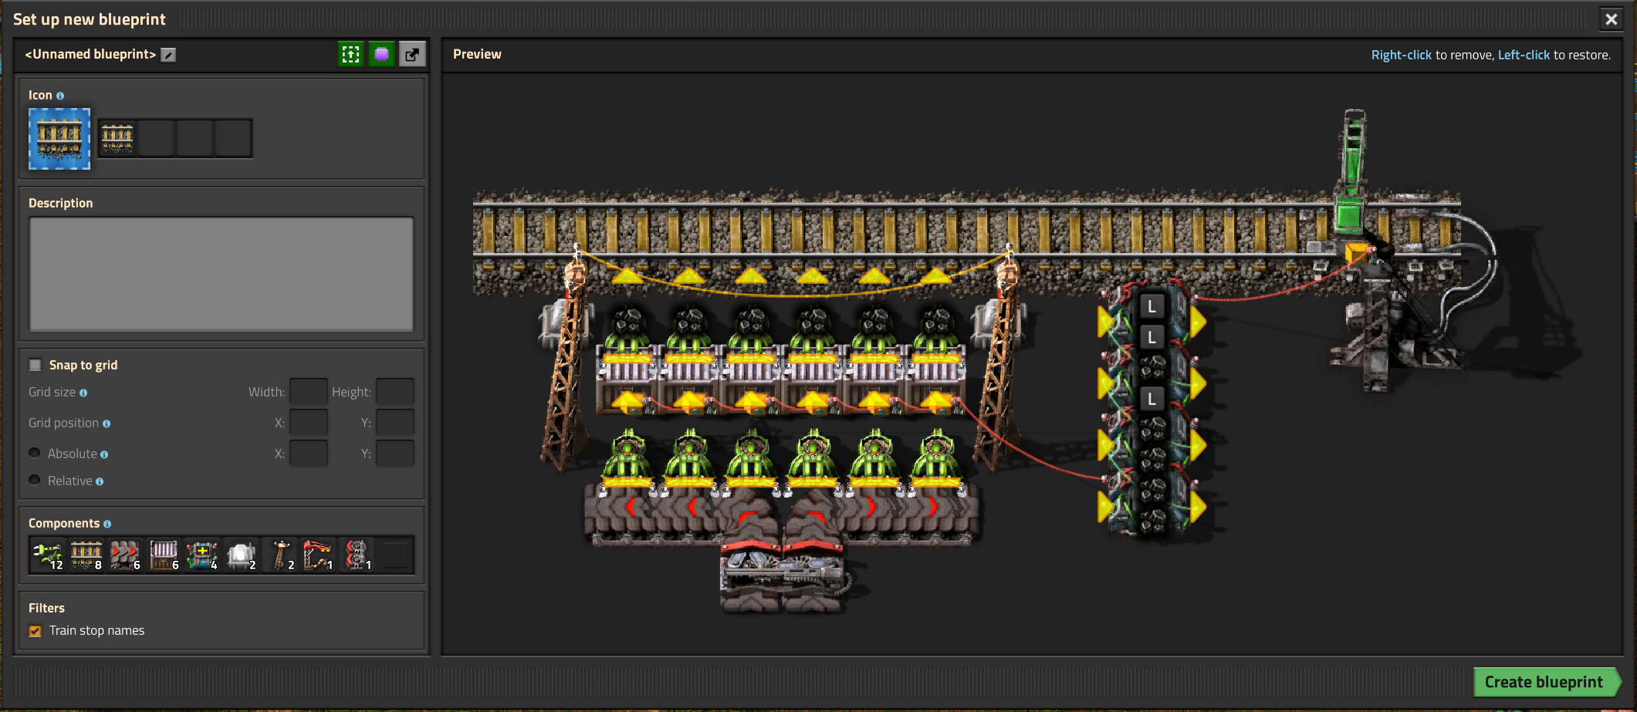Image resolution: width=1637 pixels, height=712 pixels.
Task: Click the Grid position Y field
Action: tap(395, 423)
